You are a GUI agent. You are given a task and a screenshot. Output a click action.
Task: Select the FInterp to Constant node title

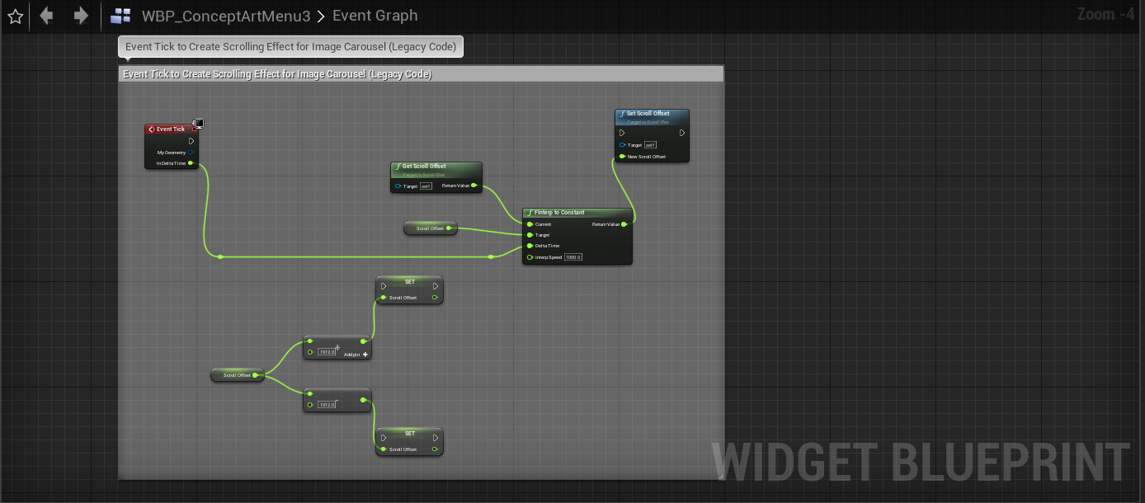(x=559, y=213)
